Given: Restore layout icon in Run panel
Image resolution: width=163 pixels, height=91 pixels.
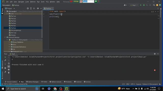Looking at the screenshot, I should 5,68.
